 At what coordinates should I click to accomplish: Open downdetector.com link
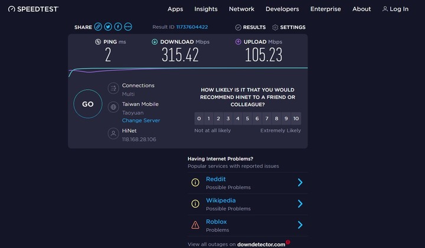pos(261,244)
